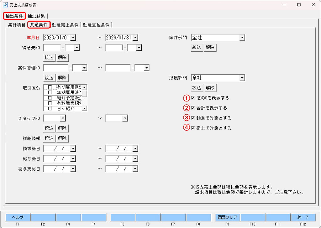Expand the 得意先NO end branch dropdown
321x228 pixels.
[x=139, y=48]
